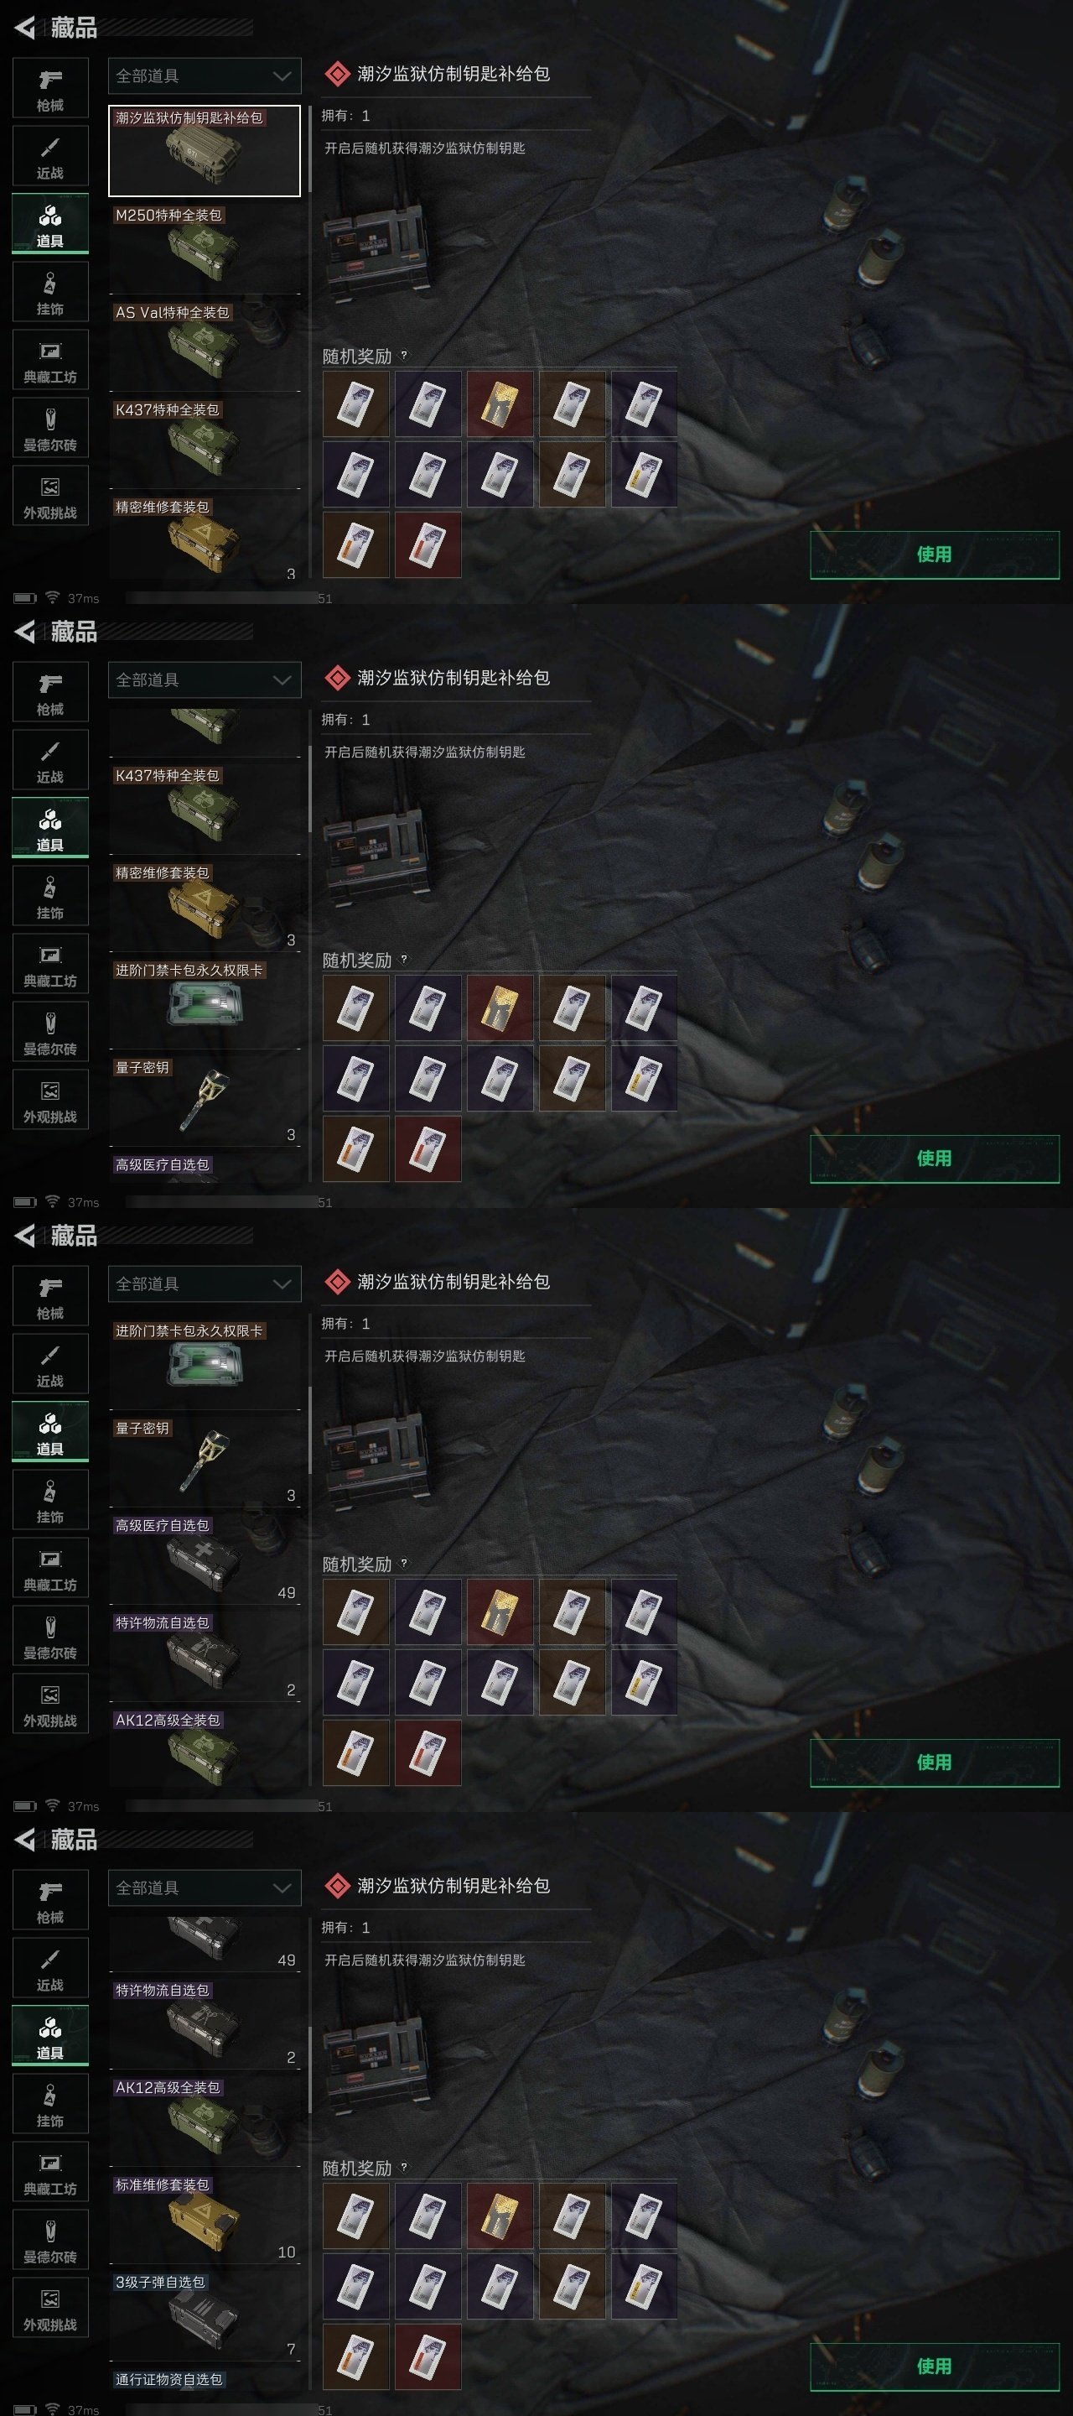Open 外观挑战 icon beside 通行证物资自选包 entry
Viewport: 1073px width, 2416px height.
tap(50, 2307)
